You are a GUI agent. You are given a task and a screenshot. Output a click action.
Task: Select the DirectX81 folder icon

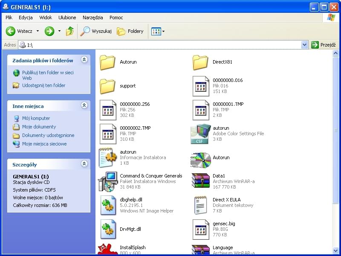tap(200, 62)
